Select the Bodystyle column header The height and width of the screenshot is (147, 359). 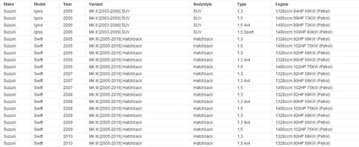coord(202,4)
